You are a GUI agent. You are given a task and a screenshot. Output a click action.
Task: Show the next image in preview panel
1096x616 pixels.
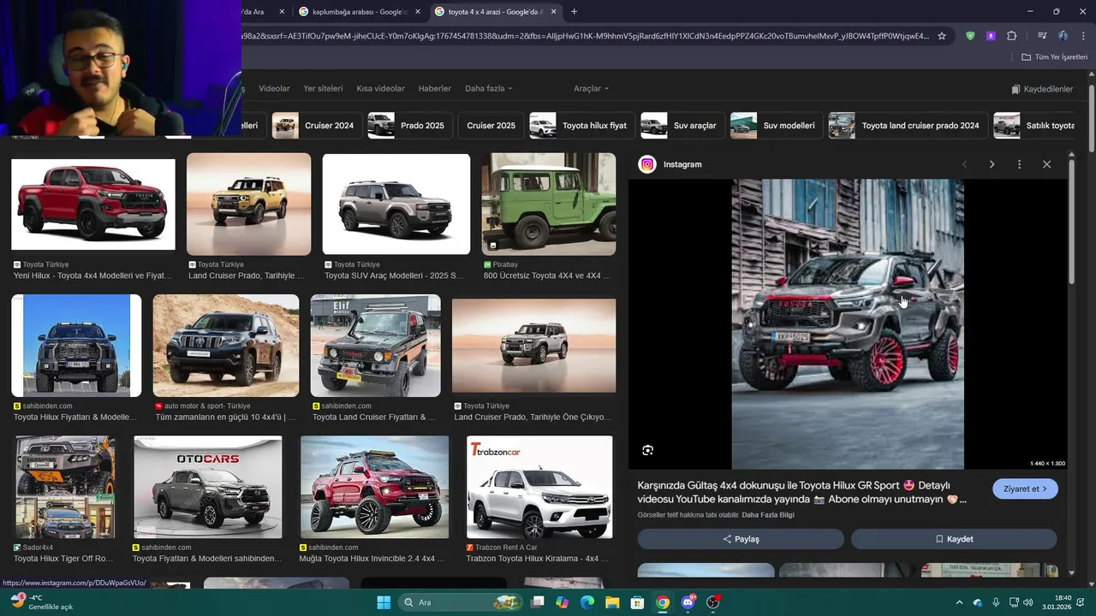point(992,164)
